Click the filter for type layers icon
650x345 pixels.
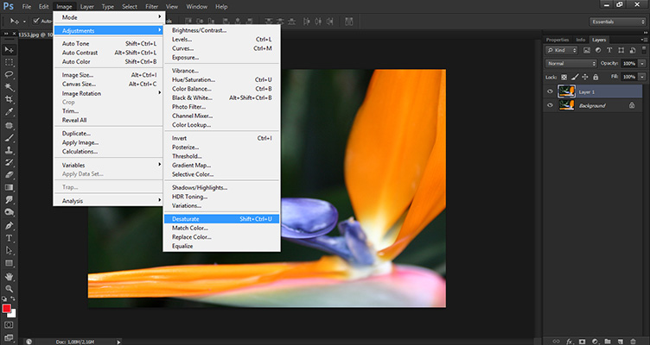coord(609,52)
